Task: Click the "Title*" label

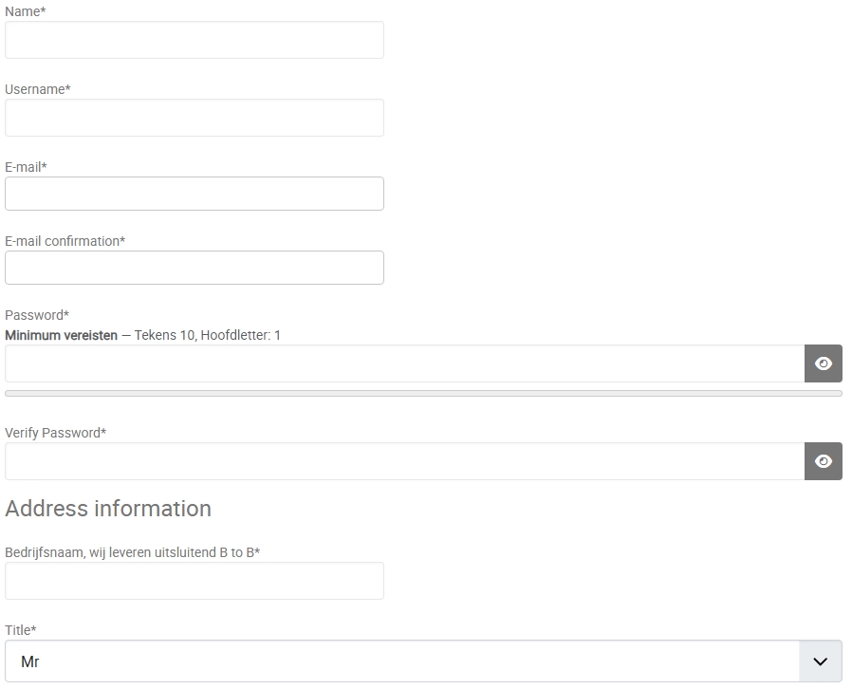Action: tap(21, 630)
